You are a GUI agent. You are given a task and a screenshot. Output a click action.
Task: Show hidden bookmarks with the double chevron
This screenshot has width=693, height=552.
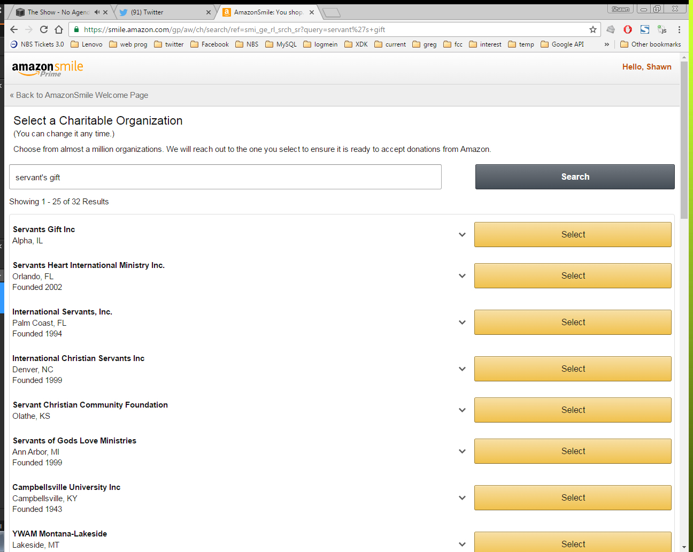(606, 44)
